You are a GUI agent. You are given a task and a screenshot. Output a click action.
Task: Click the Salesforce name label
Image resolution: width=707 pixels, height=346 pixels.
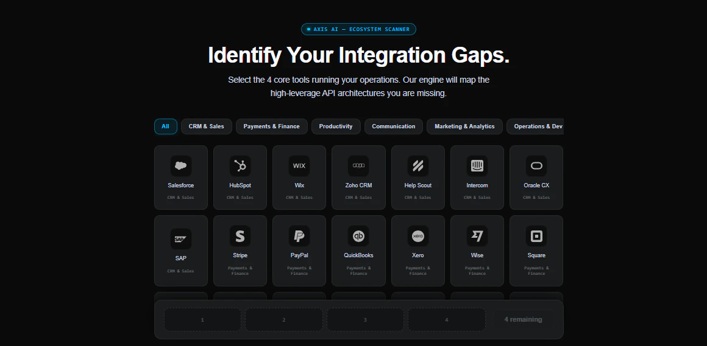181,185
